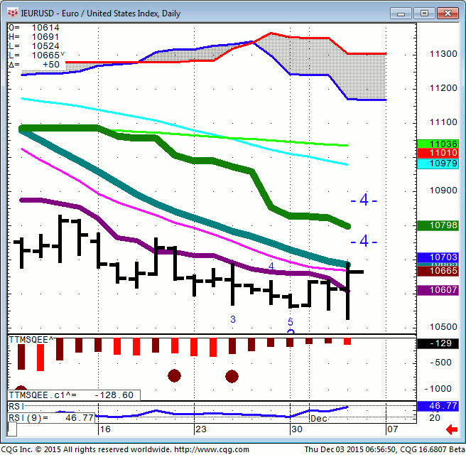This screenshot has width=466, height=455.
Task: Select the 10665 last price label
Action: point(438,271)
